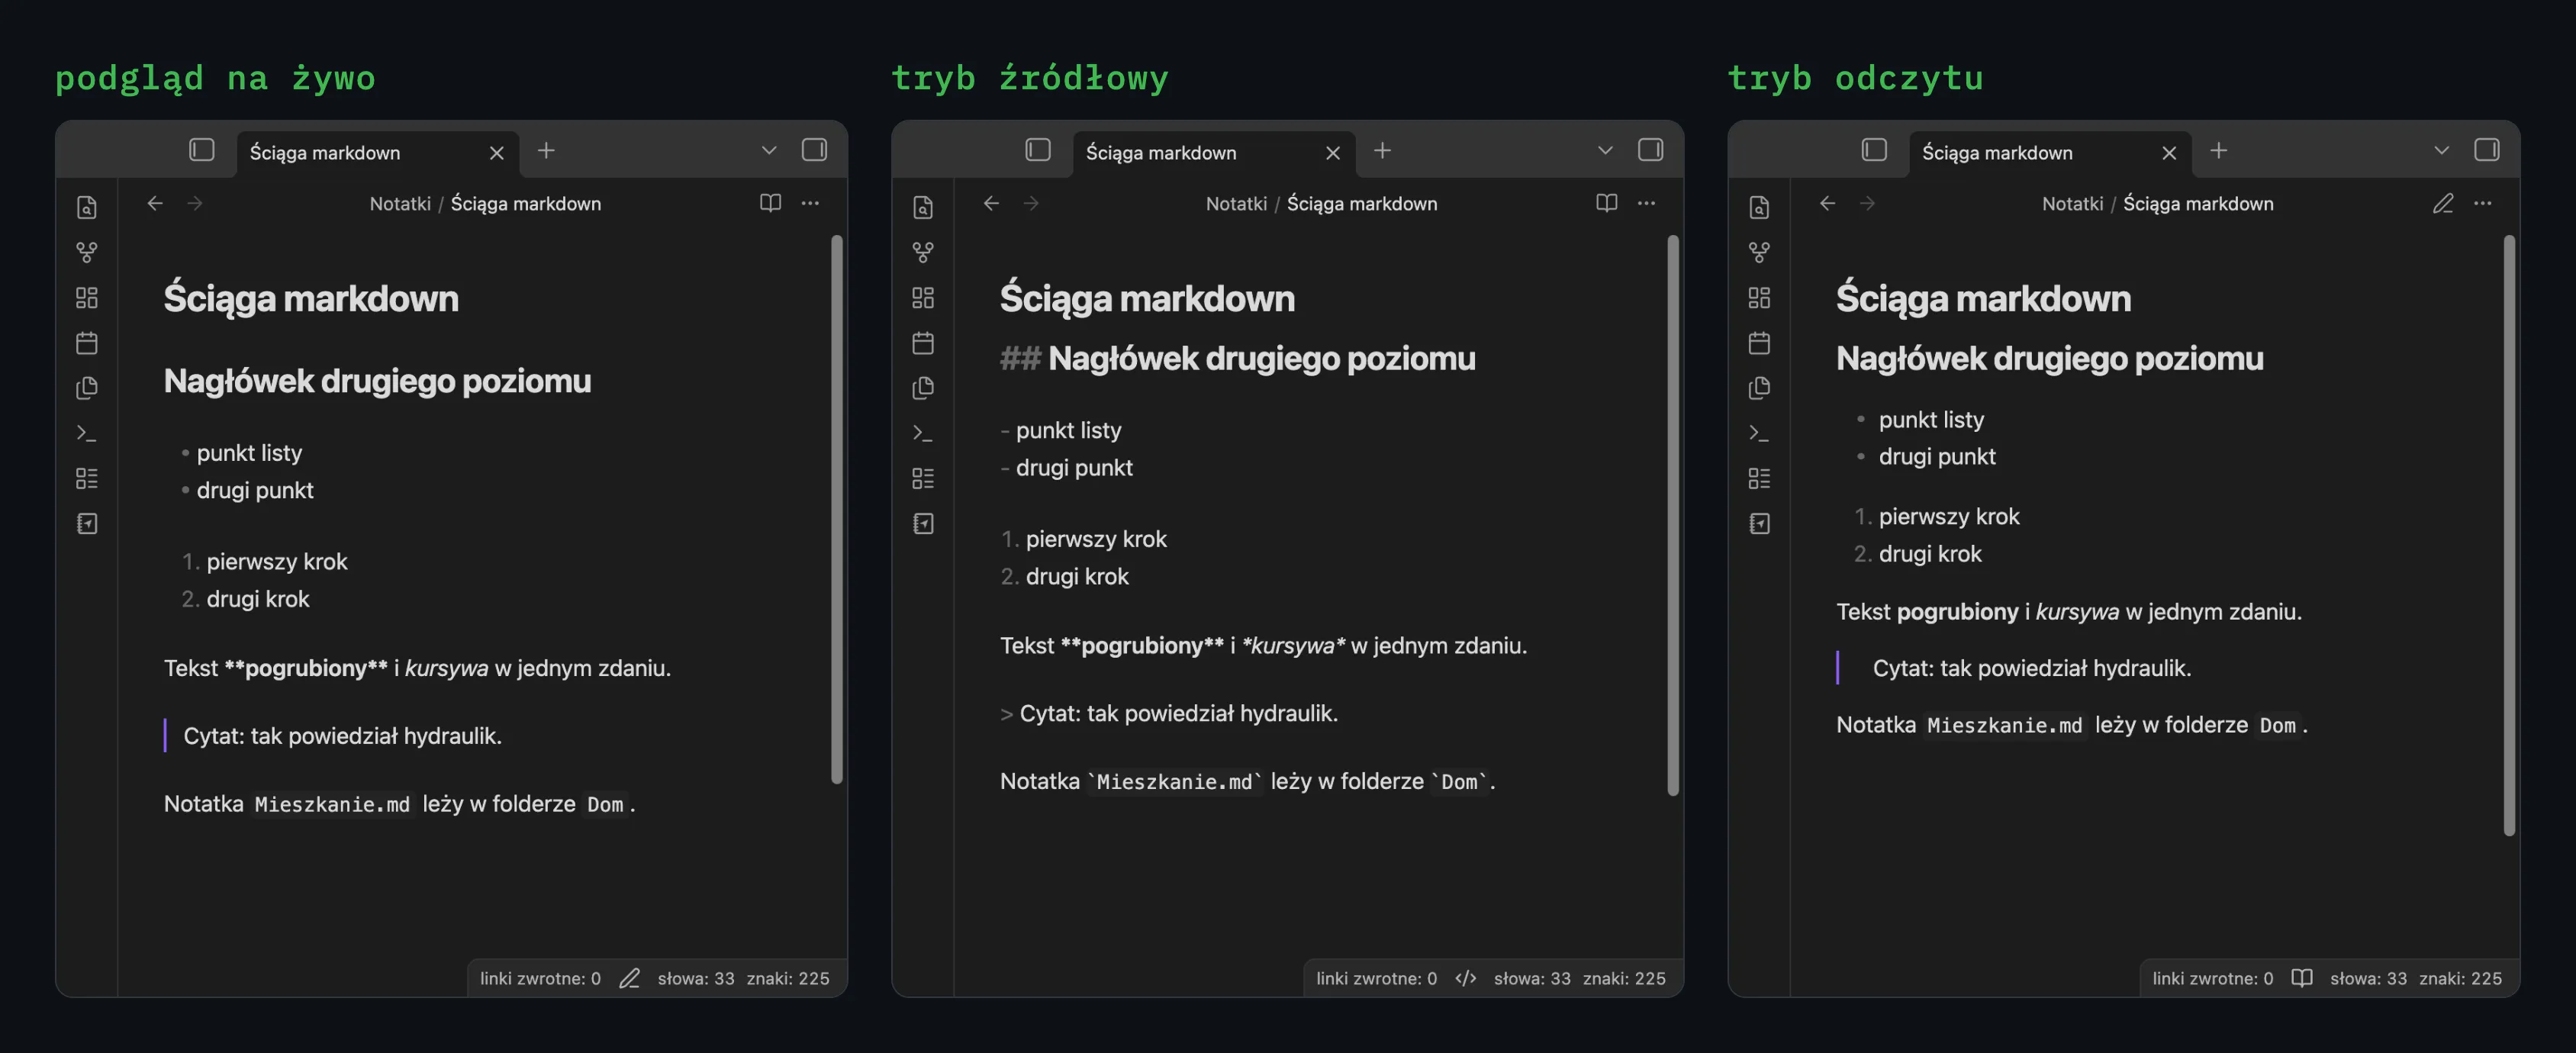The image size is (2576, 1053).
Task: Click the bottom ribbon icon in source mode window
Action: pyautogui.click(x=923, y=523)
